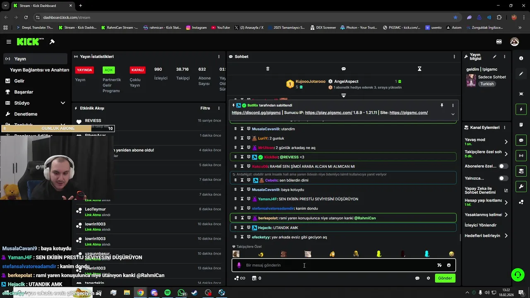Click the wrench icon in the right sidebar
This screenshot has height=298, width=530.
521,187
